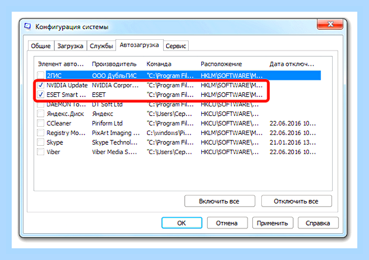
Task: Click the Viber item name
Action: [x=54, y=152]
